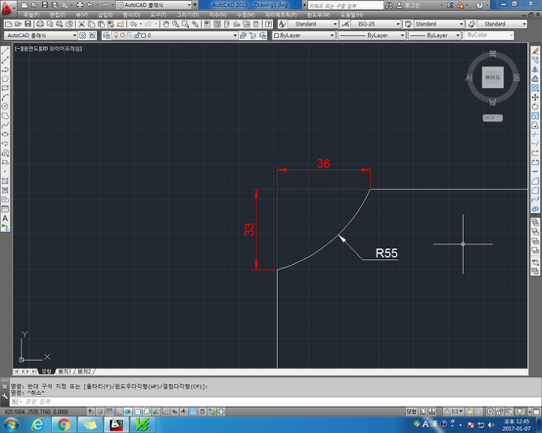Select the Polygon draw tool
The width and height of the screenshot is (542, 433).
click(5, 79)
